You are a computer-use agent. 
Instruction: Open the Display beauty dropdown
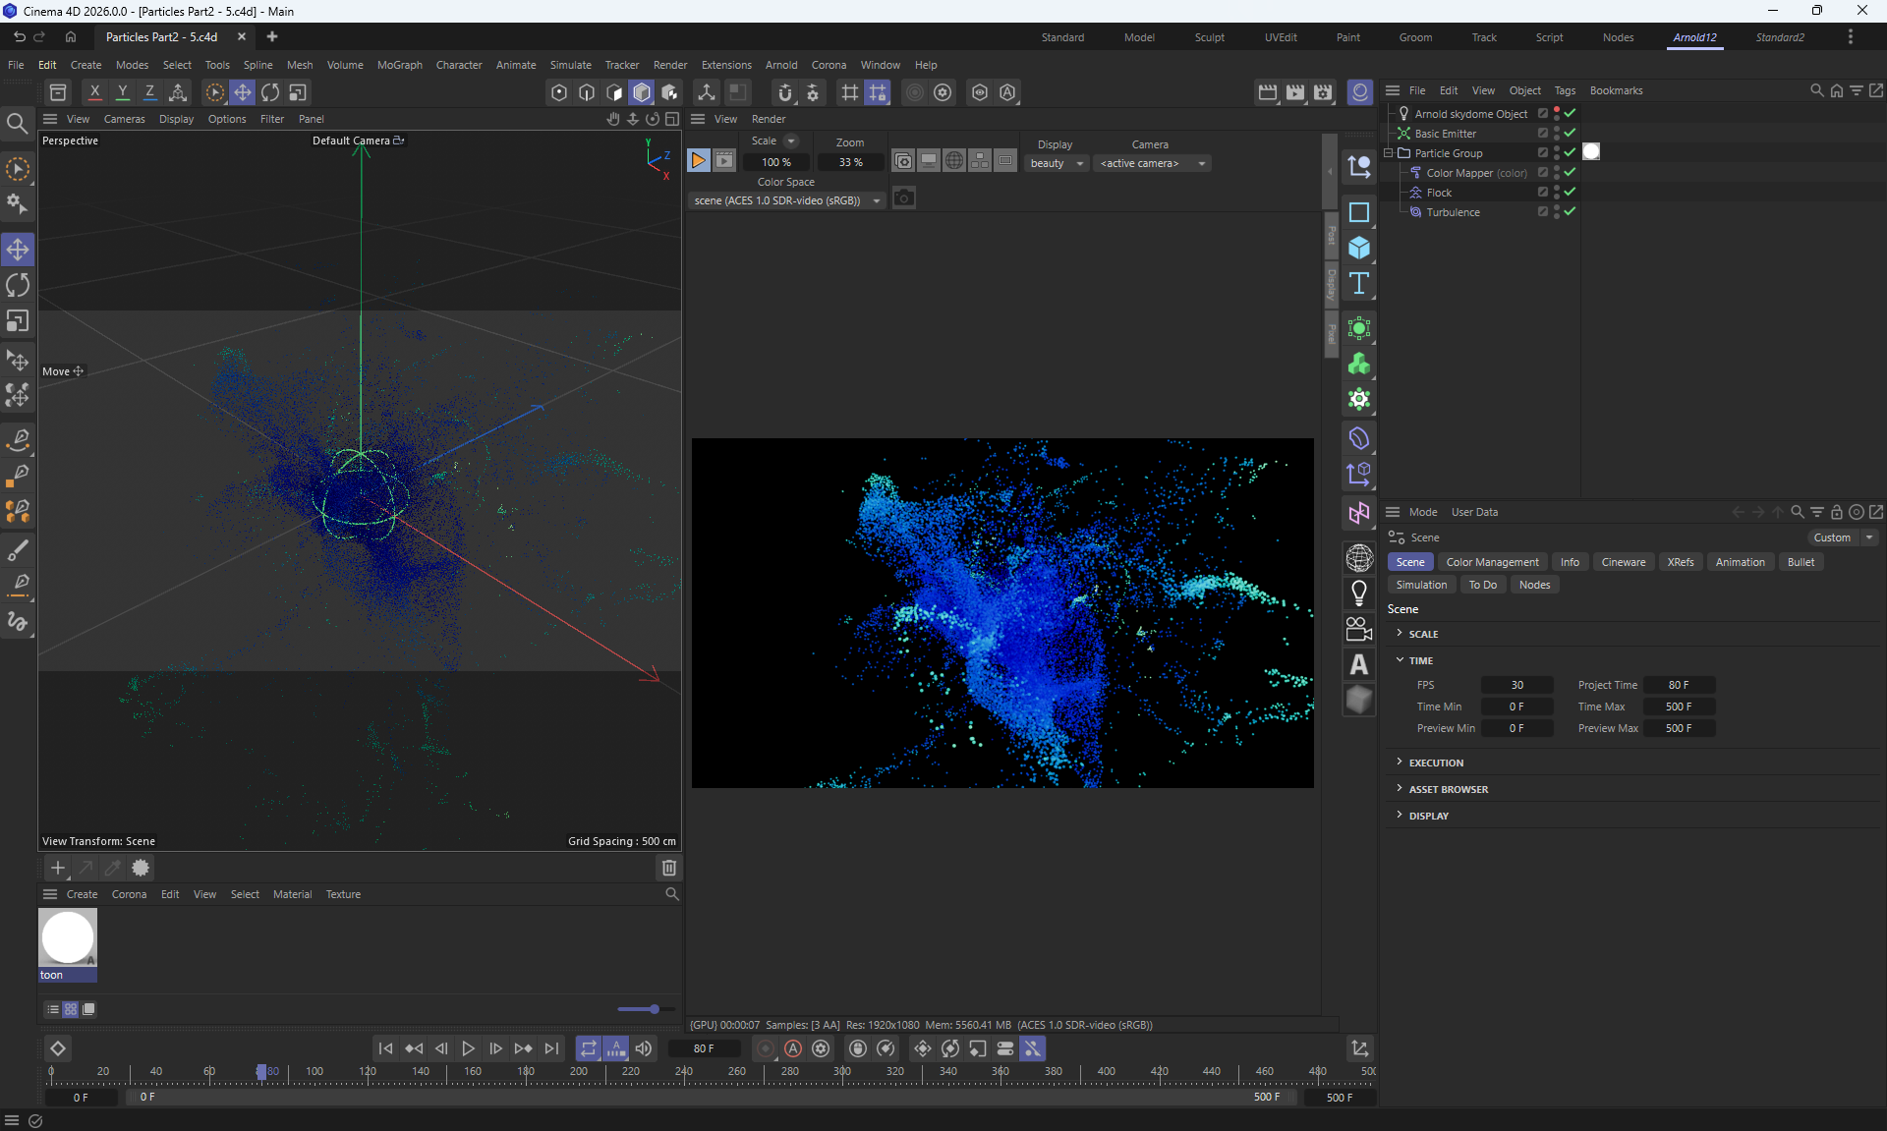click(1057, 163)
